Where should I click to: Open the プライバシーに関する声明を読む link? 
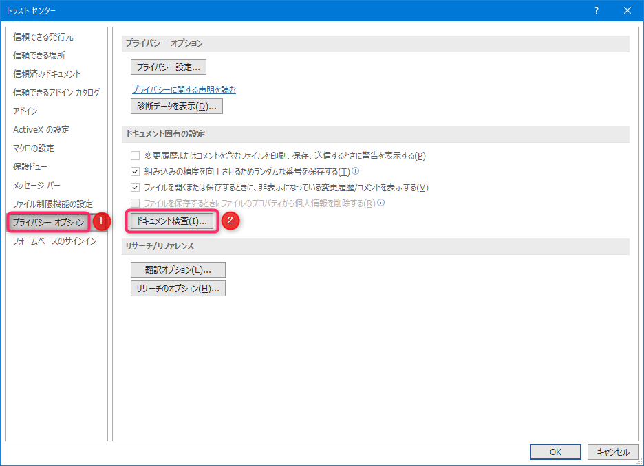tap(184, 89)
